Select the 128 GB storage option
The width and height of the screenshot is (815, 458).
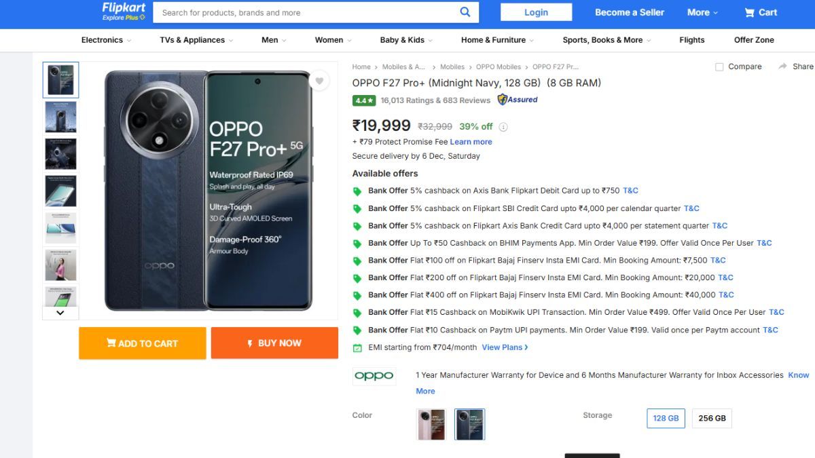tap(666, 418)
